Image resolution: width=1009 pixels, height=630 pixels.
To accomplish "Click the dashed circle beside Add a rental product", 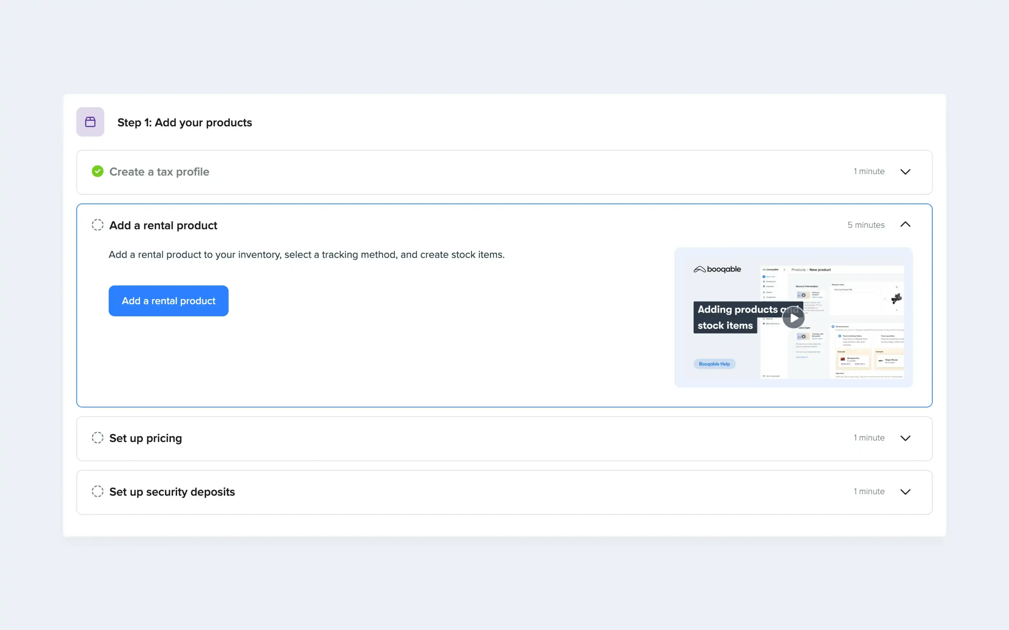I will [97, 225].
